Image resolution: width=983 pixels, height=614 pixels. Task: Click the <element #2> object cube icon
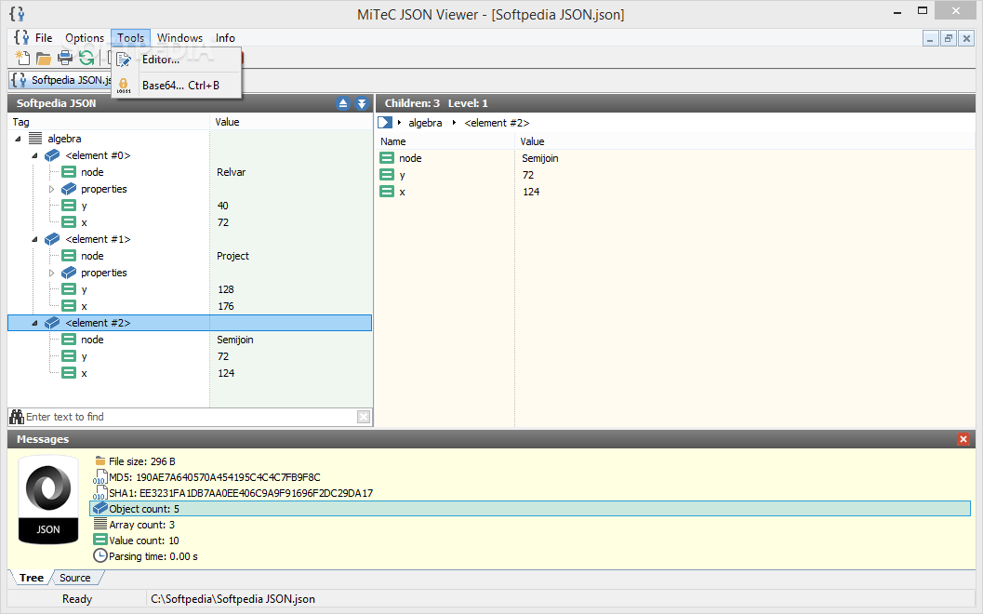tap(53, 323)
